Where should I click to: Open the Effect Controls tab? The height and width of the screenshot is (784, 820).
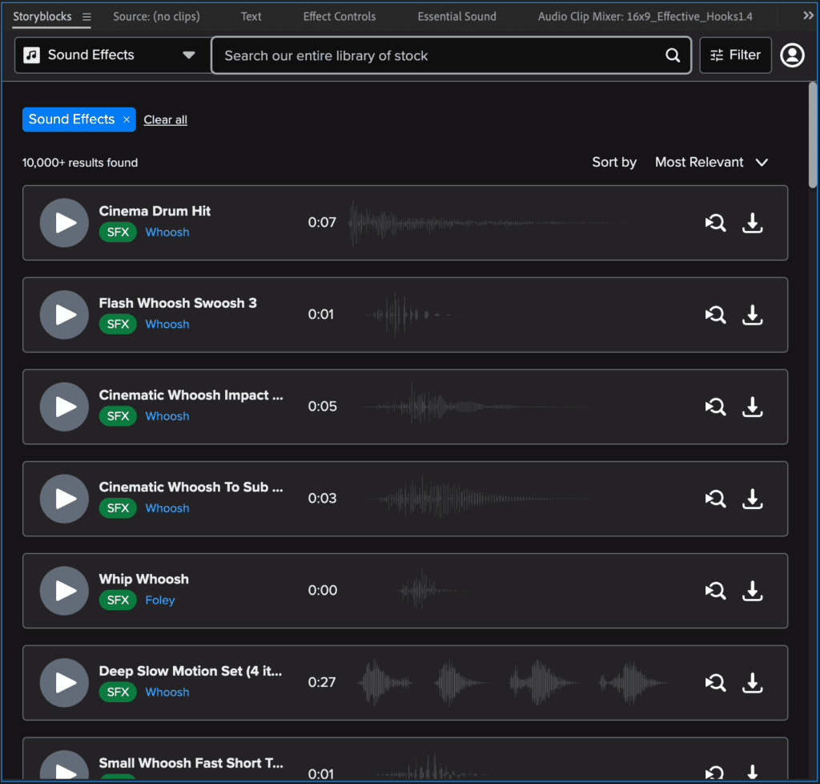point(340,17)
